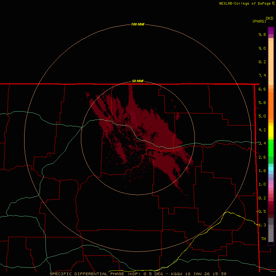Pick the yellow color bar segment
This screenshot has height=276, width=276.
(x=271, y=131)
